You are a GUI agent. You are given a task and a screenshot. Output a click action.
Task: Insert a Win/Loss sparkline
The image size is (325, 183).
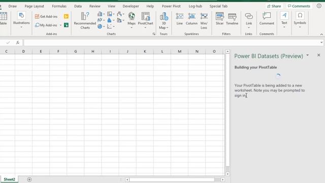click(x=204, y=20)
